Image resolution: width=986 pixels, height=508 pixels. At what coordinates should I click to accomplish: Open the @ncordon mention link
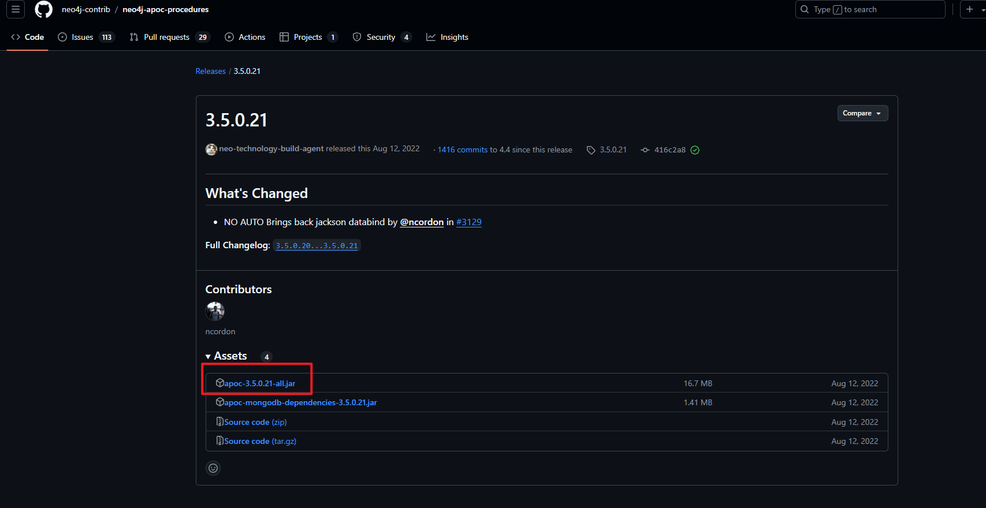(x=422, y=222)
